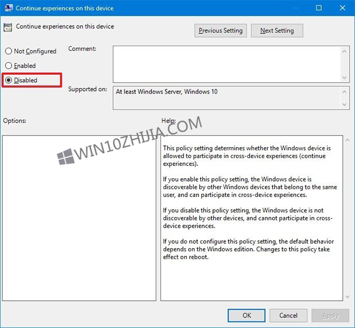
Task: Select the Not Configured radio button
Action: pos(31,51)
